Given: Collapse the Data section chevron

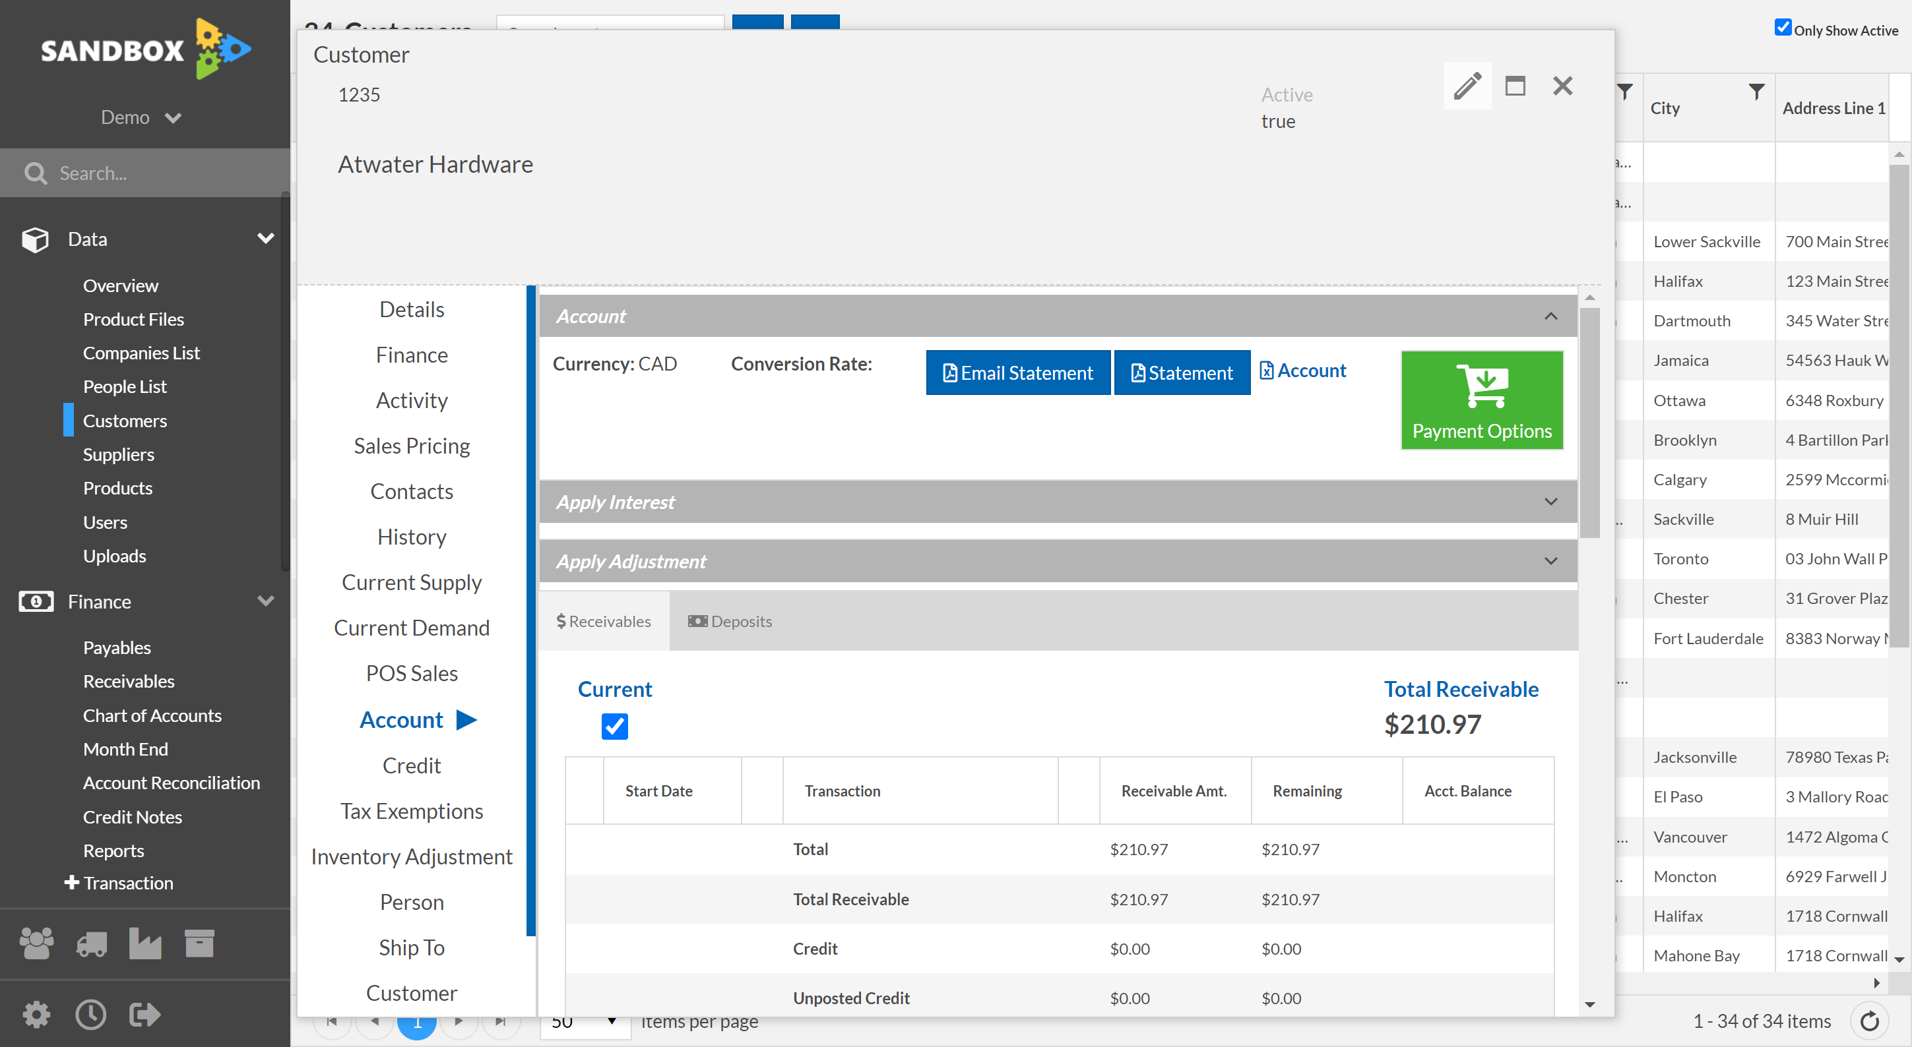Looking at the screenshot, I should [265, 238].
